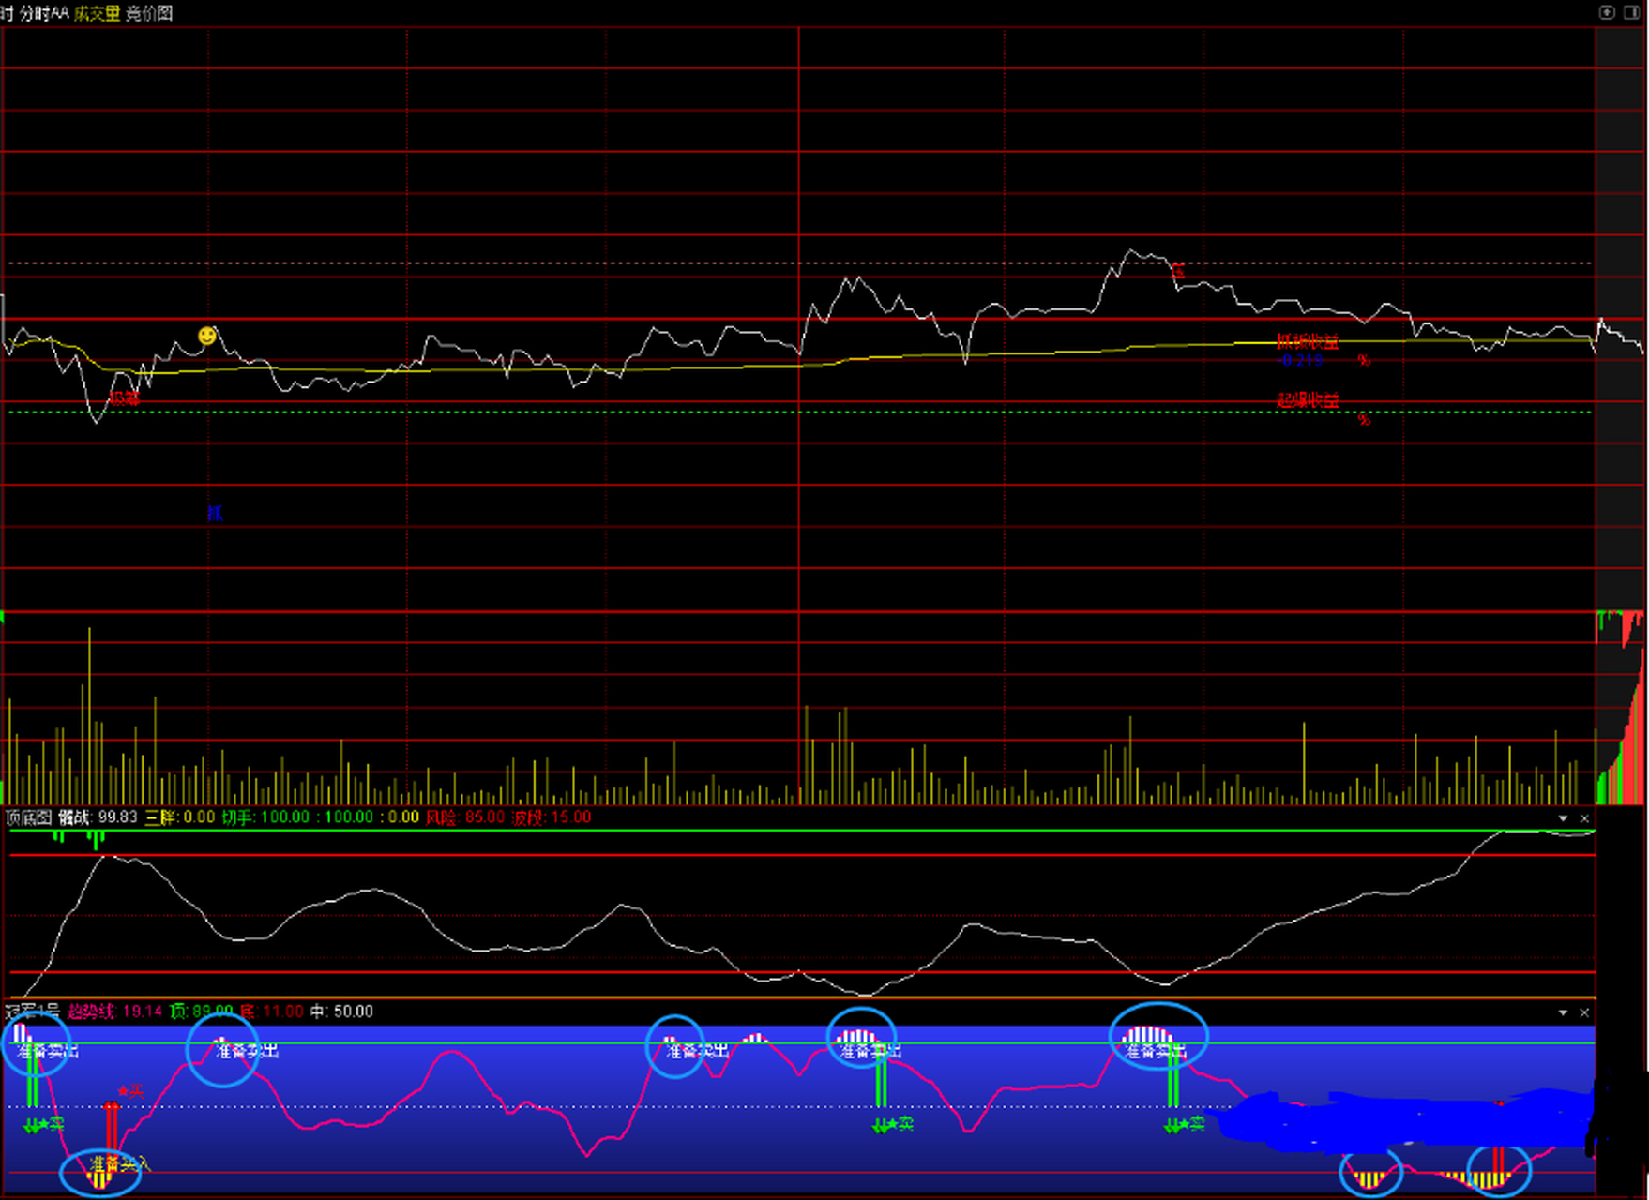Click the 冠军1号 indicator name label
1649x1200 pixels.
coord(32,1012)
